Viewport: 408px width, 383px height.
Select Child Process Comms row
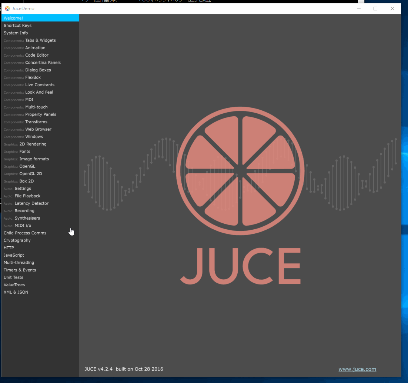(x=40, y=233)
